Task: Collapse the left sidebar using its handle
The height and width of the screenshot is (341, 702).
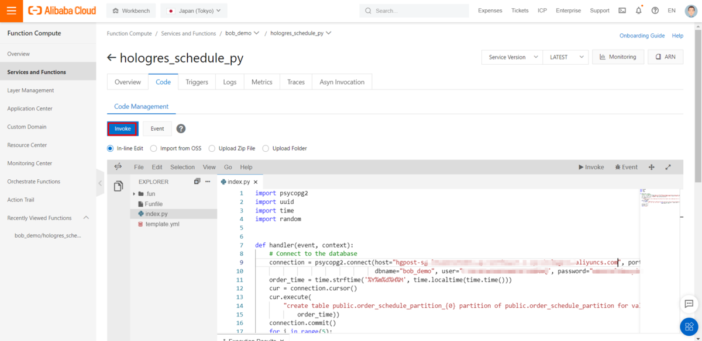Action: click(100, 183)
